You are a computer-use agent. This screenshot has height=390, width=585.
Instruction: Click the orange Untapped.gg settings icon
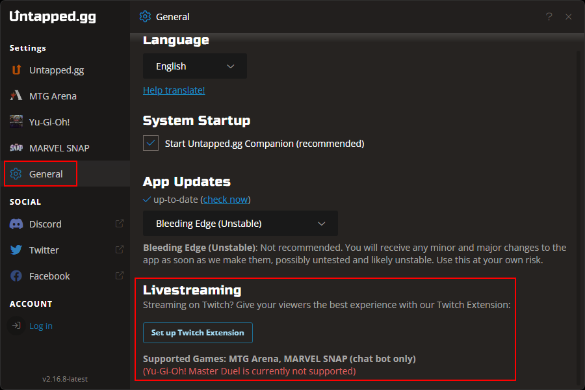point(16,70)
